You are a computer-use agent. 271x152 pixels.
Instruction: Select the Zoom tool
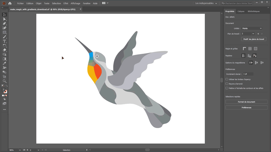point(5,81)
